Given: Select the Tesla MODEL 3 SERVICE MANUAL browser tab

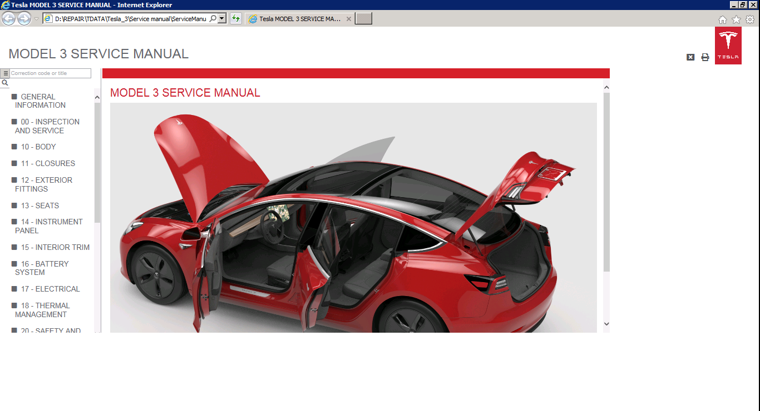Looking at the screenshot, I should click(299, 18).
